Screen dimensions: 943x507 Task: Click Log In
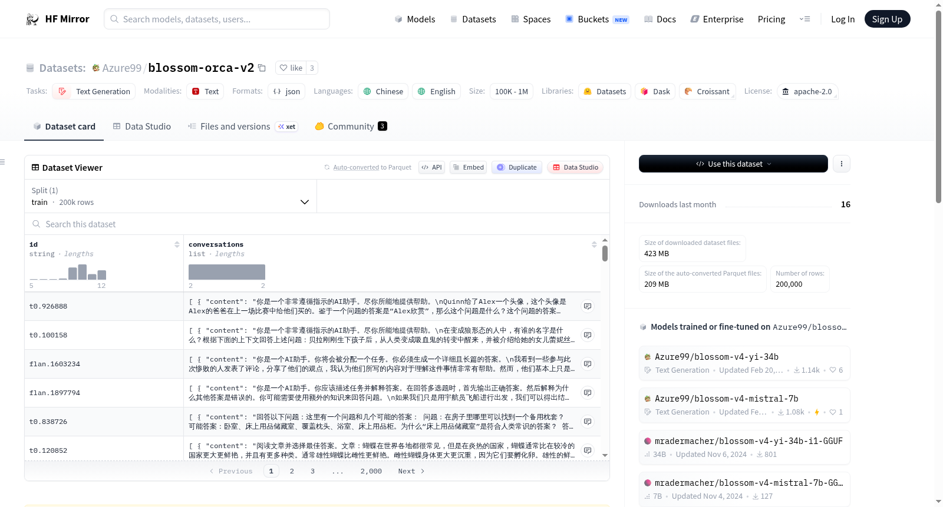point(843,19)
